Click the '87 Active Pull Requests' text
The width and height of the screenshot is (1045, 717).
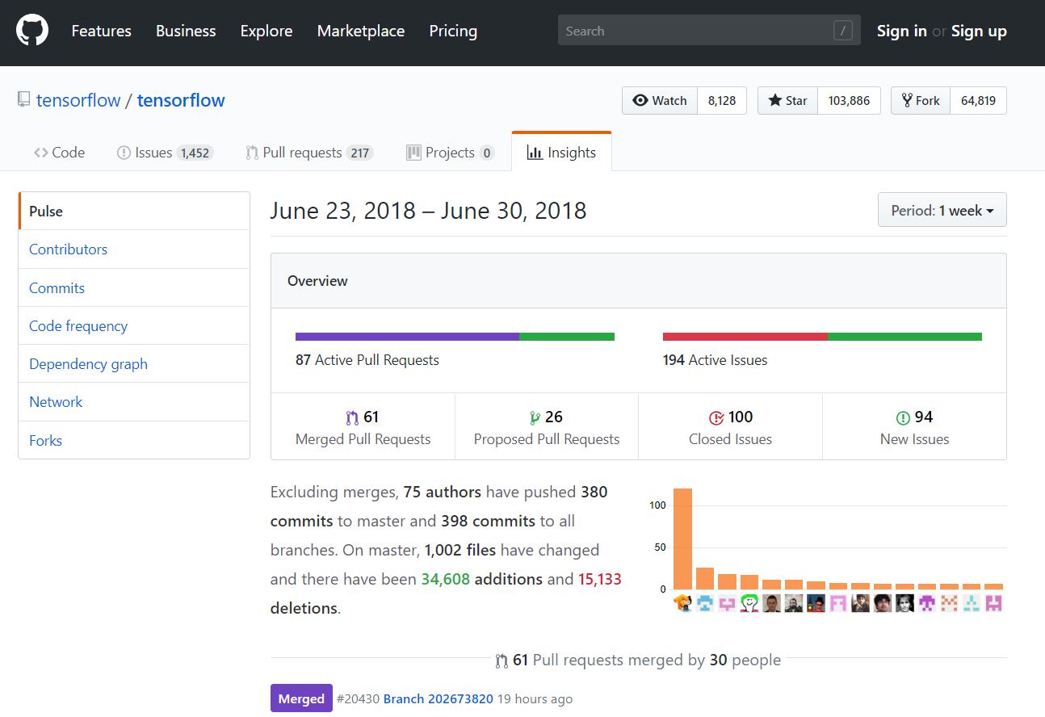point(367,360)
